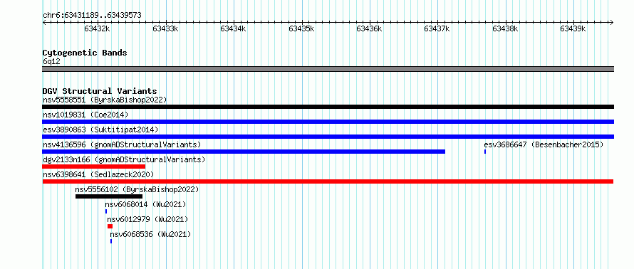Open the dgv2133n166 (gnomADStructuralVariants) label
The height and width of the screenshot is (269, 634).
point(124,159)
